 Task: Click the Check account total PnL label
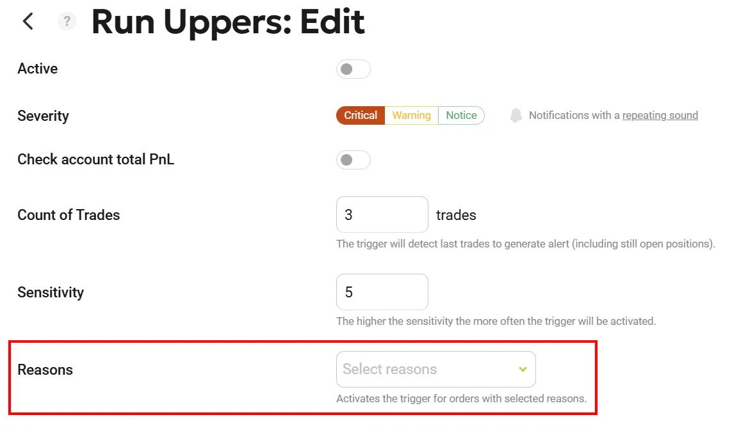pos(95,160)
